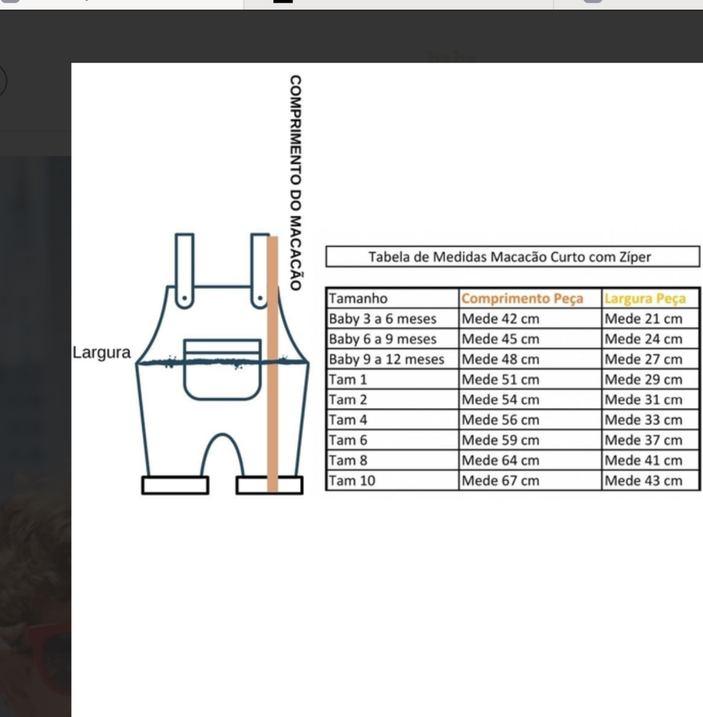Select the 'Tam 1' size cell
Screen dimensions: 703x717
392,379
